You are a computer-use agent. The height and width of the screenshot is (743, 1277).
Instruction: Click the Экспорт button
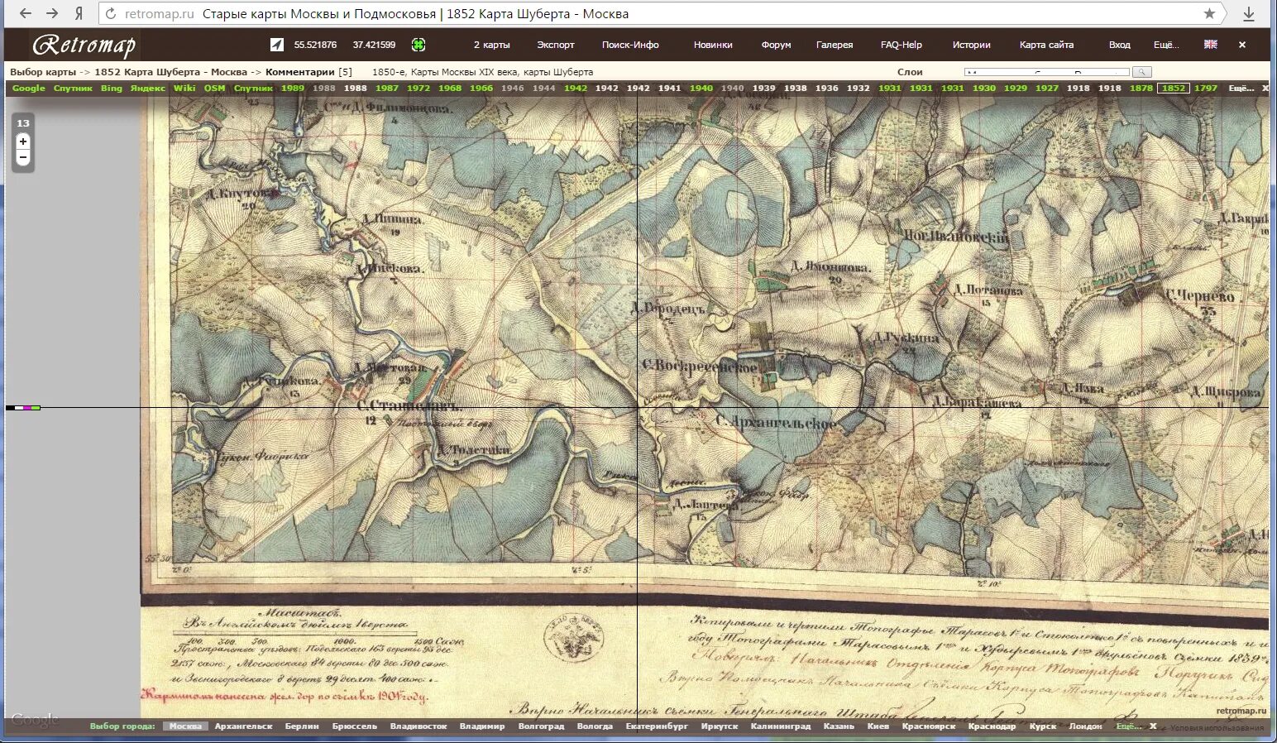click(x=555, y=45)
